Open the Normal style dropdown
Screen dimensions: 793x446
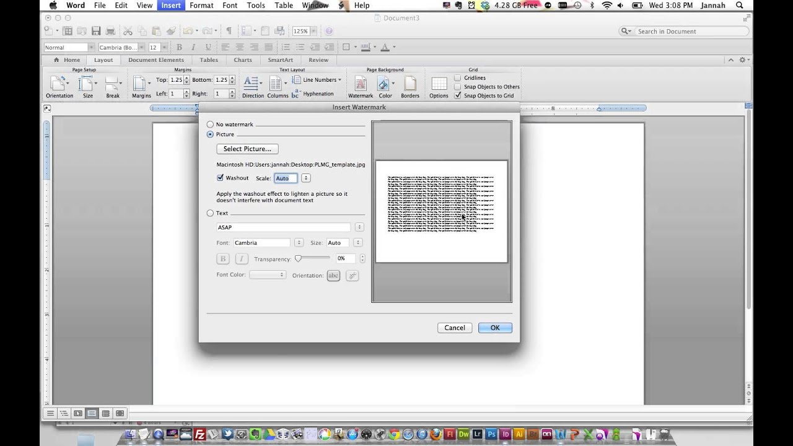[91, 47]
